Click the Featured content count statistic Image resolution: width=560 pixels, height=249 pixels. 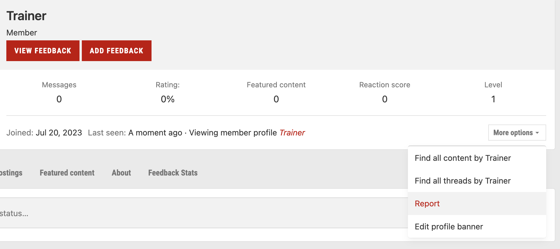[x=276, y=99]
